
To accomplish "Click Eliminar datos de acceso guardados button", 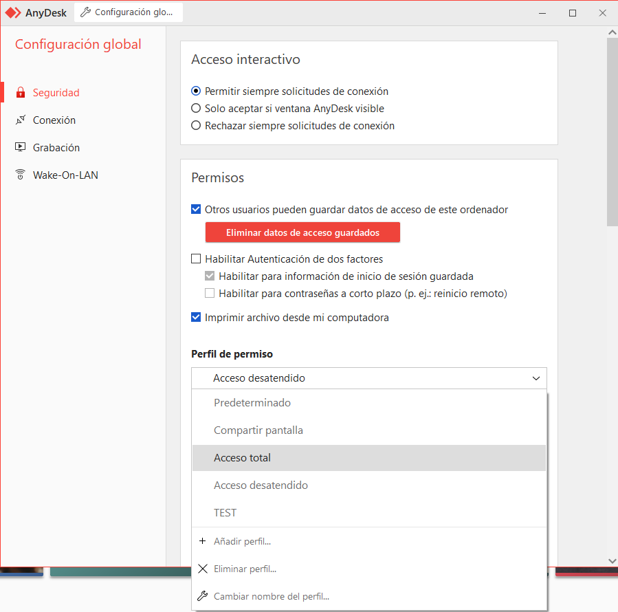I will coord(302,232).
